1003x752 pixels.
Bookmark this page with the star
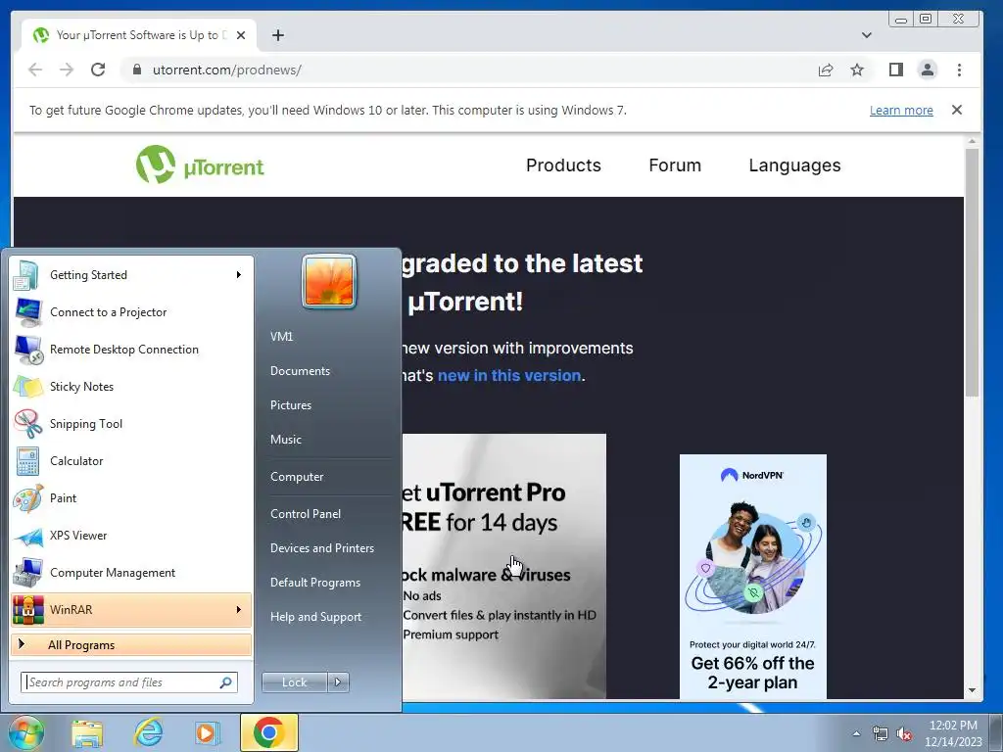(857, 70)
